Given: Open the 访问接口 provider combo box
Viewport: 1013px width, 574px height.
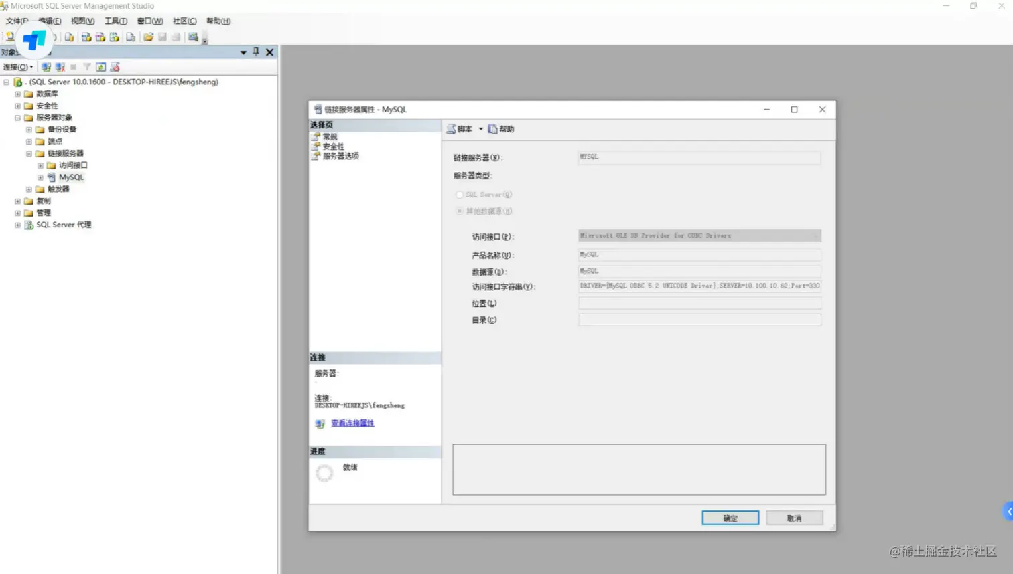Looking at the screenshot, I should pyautogui.click(x=699, y=236).
